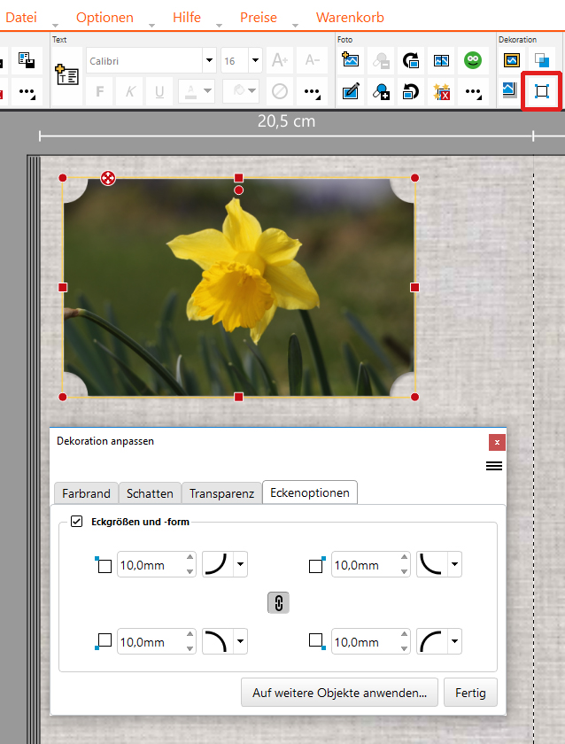Rotate the photo clockwise
Screen dimensions: 565x744
pos(411,61)
